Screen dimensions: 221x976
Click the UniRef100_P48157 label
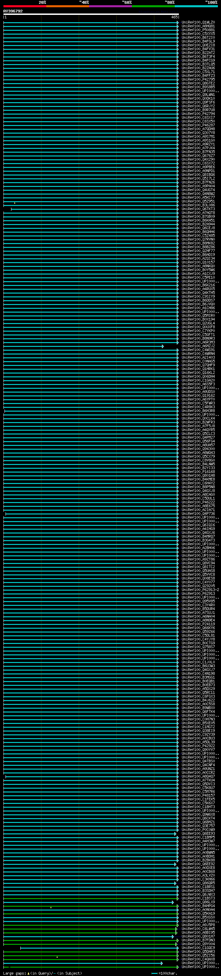pyautogui.click(x=198, y=796)
